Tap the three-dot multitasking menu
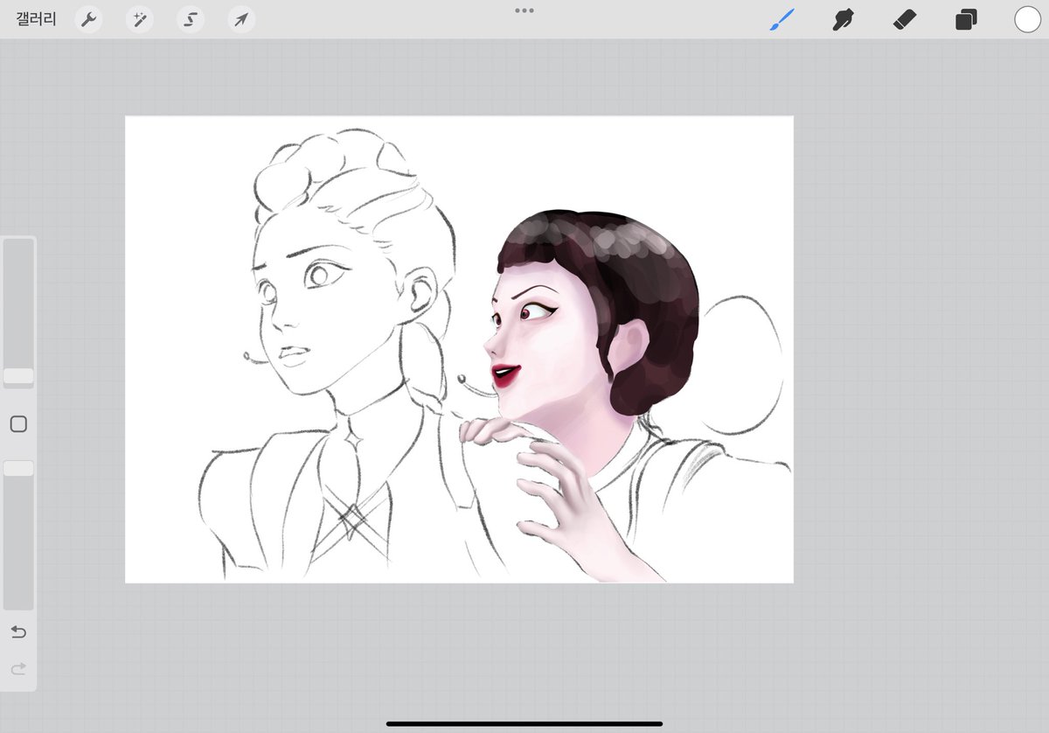The height and width of the screenshot is (733, 1049). click(x=524, y=10)
